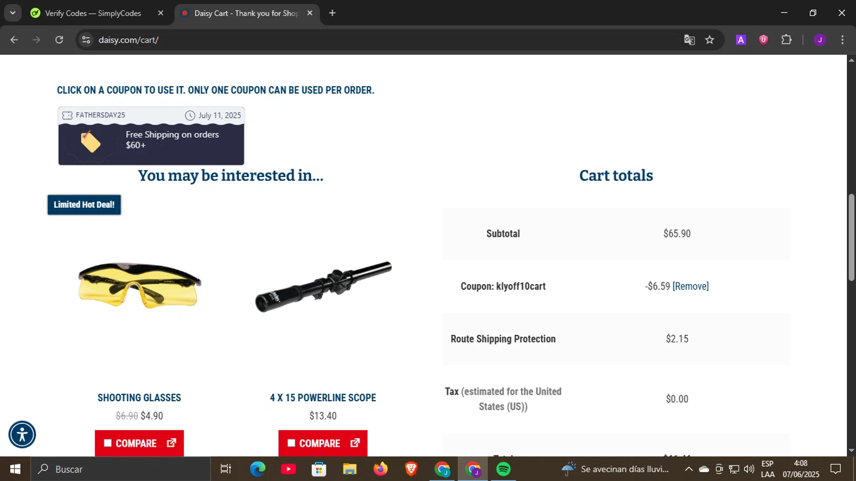This screenshot has height=481, width=856.
Task: Open the Chrome profile avatar J
Action: pyautogui.click(x=819, y=39)
